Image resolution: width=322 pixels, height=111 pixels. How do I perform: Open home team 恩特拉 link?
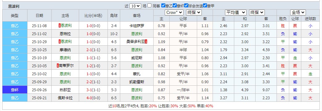65,34
